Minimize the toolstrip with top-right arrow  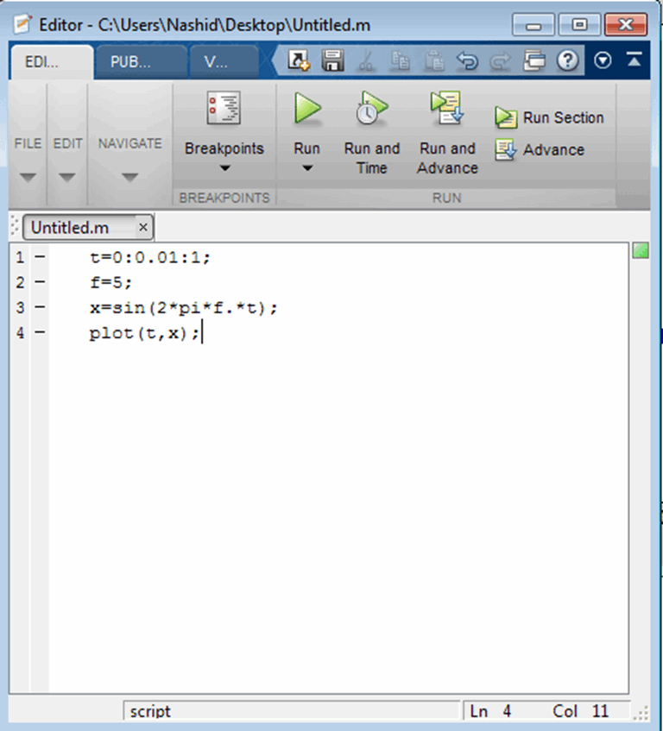click(635, 61)
